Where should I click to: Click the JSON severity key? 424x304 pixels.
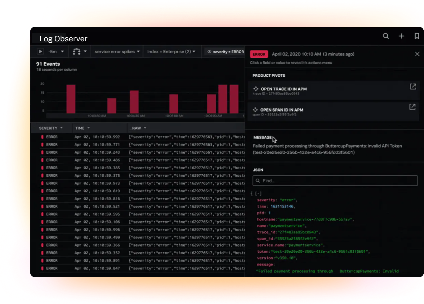tap(266, 200)
